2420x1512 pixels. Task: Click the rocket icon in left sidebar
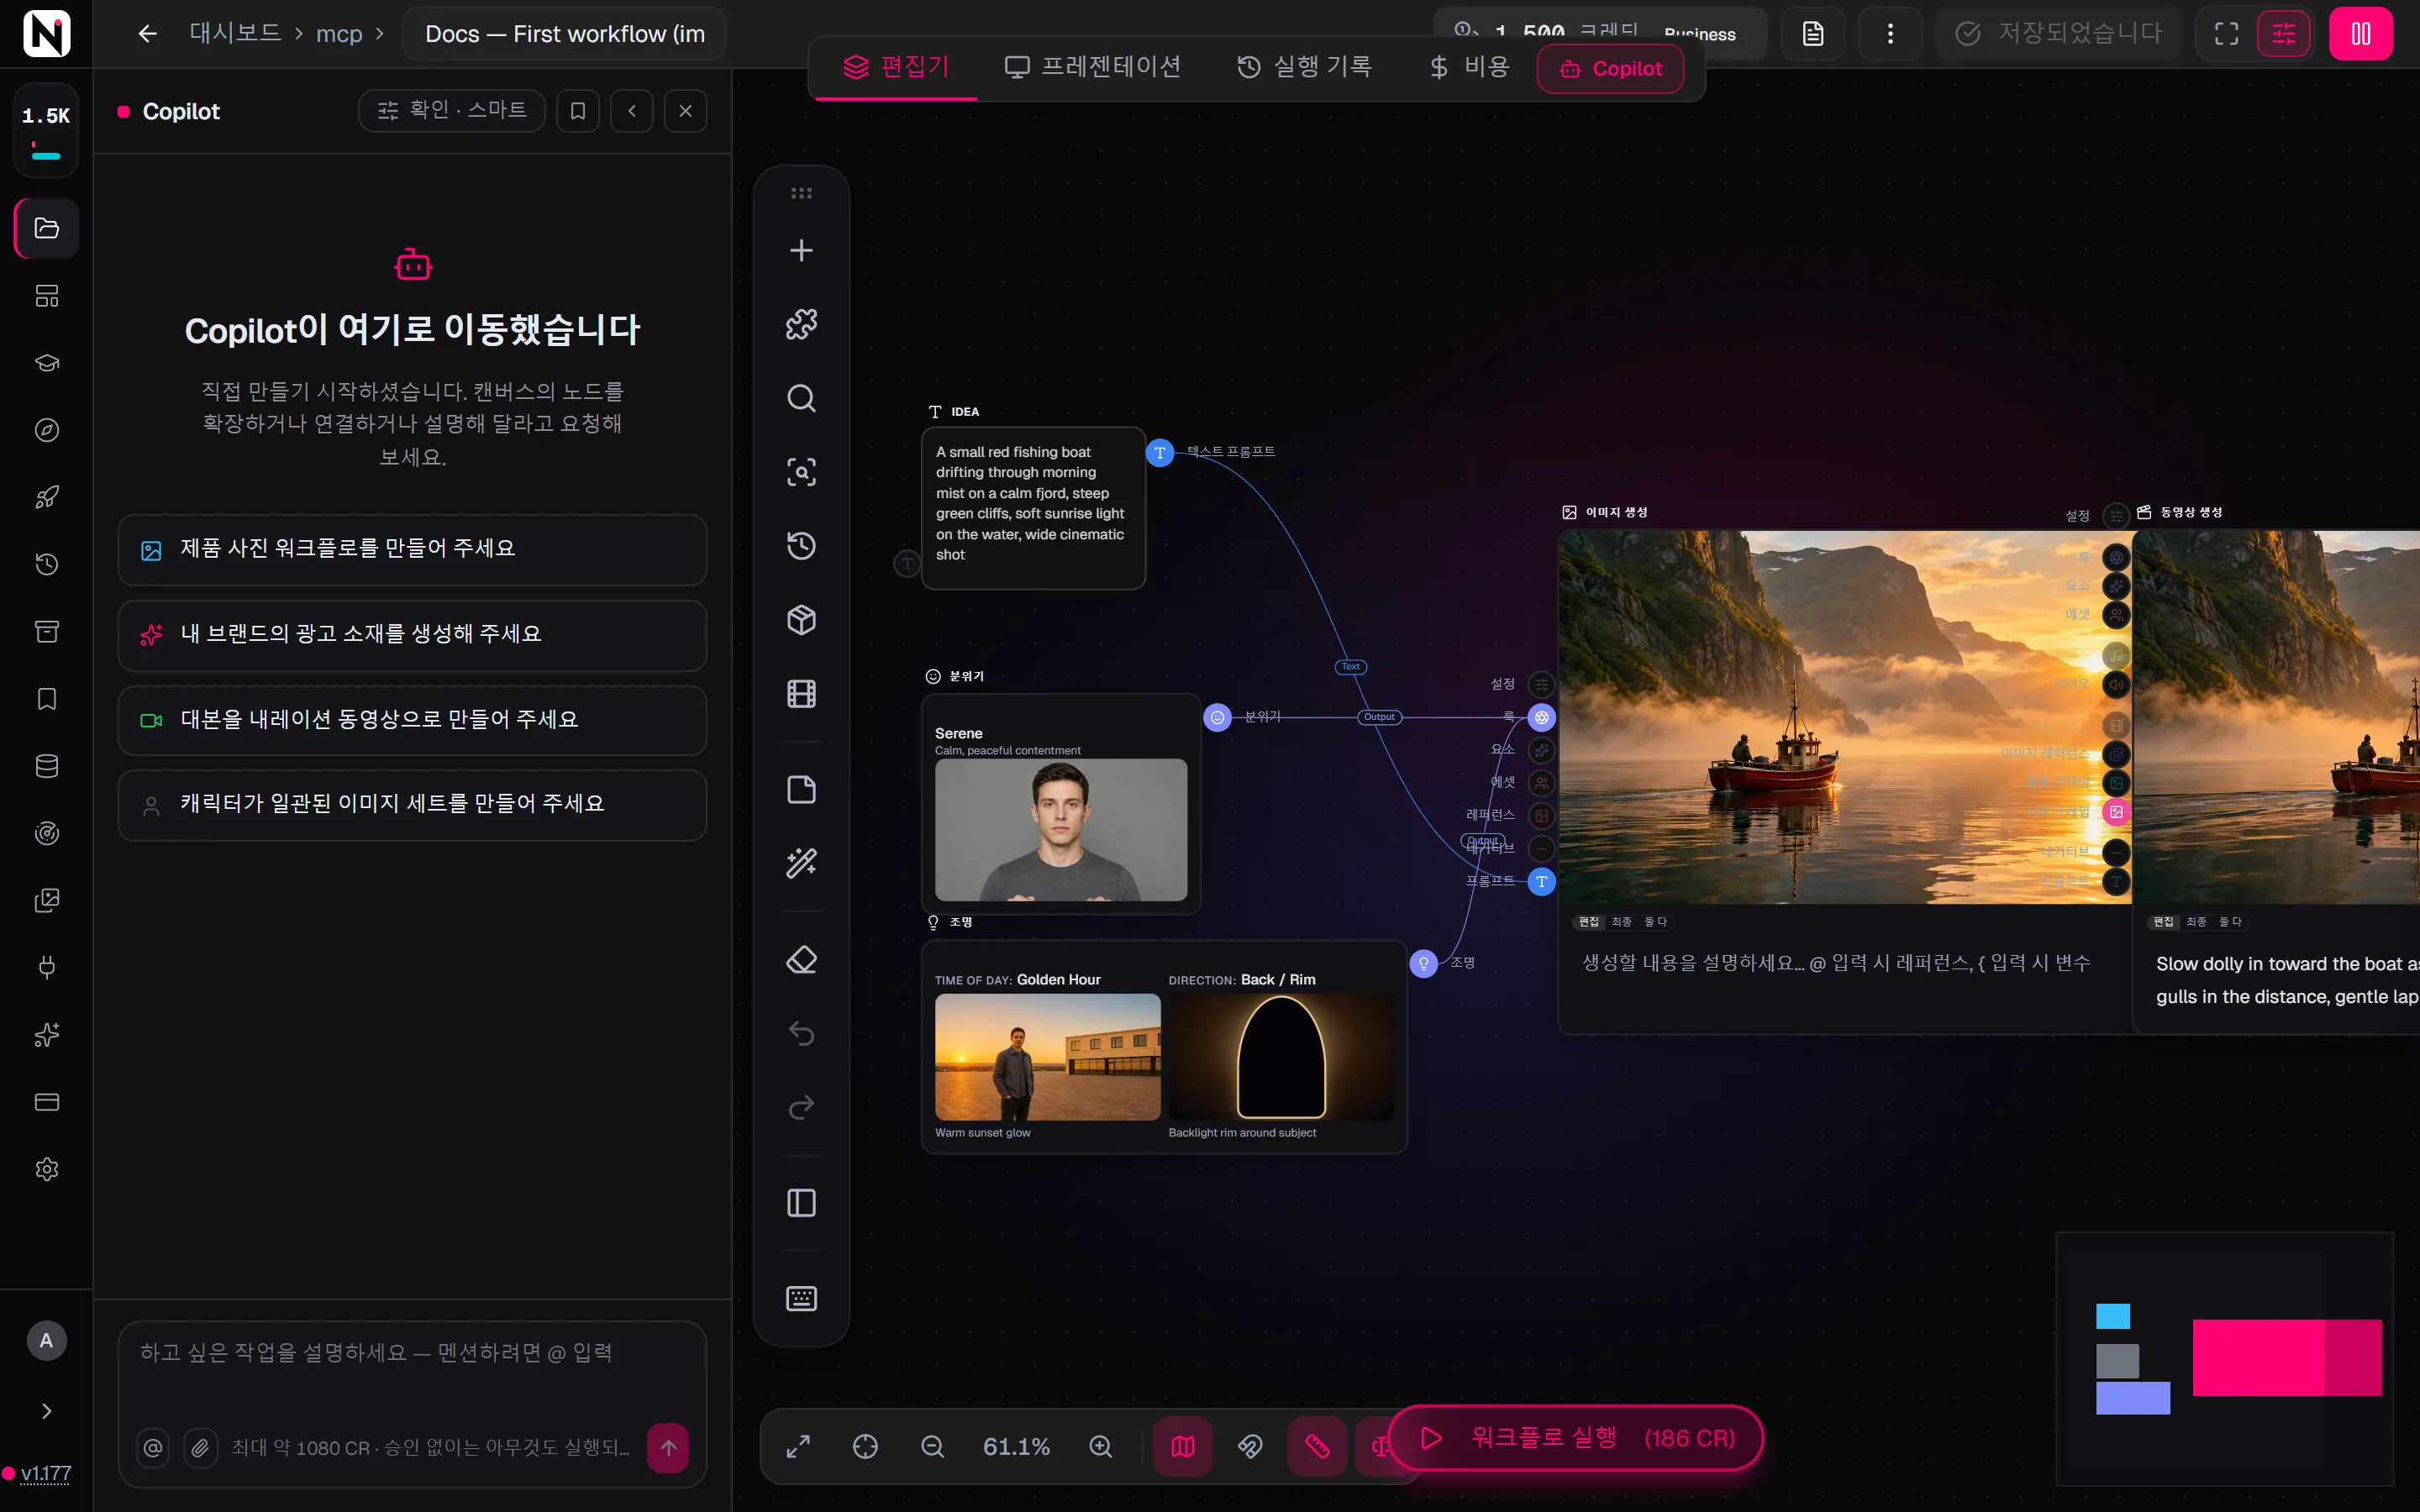(47, 497)
